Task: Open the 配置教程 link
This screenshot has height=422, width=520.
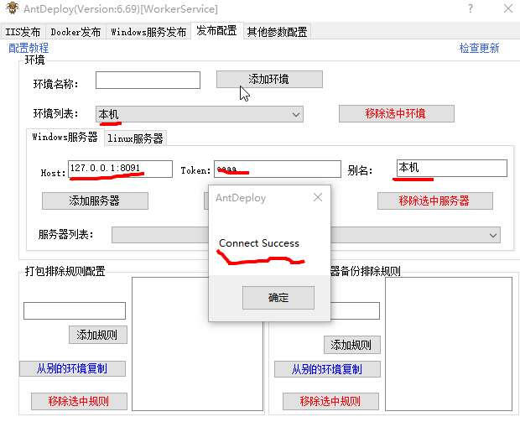Action: pyautogui.click(x=29, y=48)
